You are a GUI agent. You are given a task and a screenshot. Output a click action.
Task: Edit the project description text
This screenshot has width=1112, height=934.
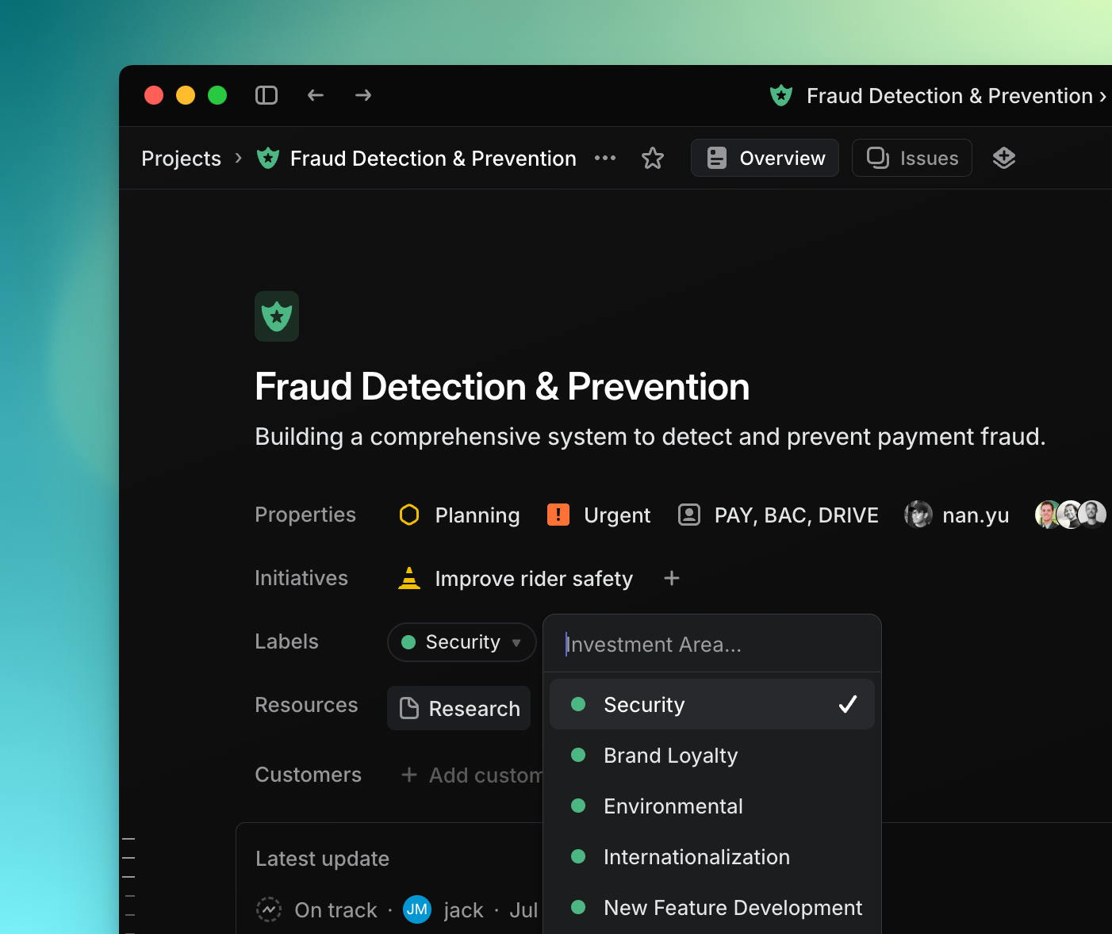tap(650, 437)
